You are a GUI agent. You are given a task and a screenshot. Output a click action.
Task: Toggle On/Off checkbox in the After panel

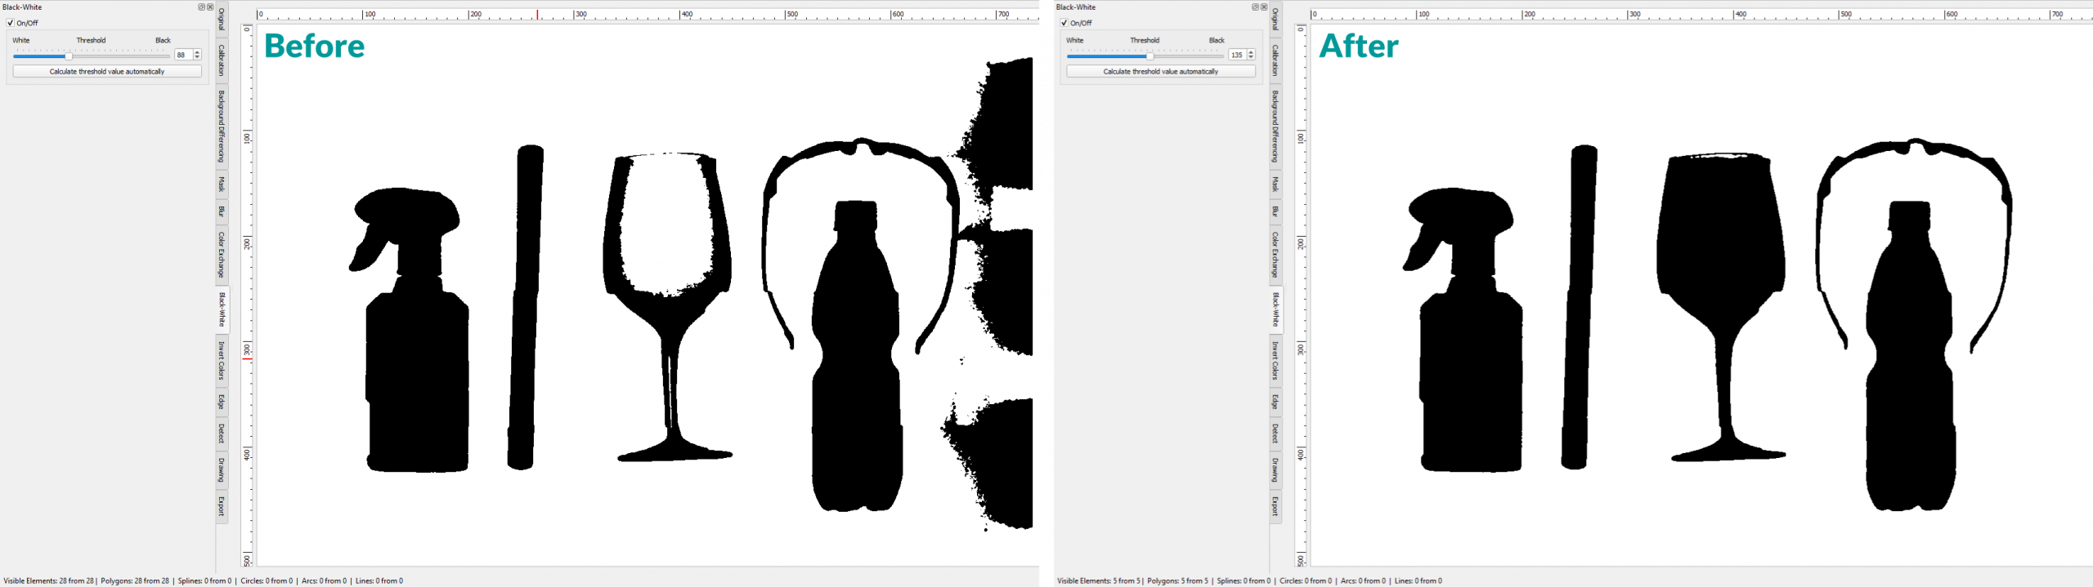pyautogui.click(x=1064, y=23)
